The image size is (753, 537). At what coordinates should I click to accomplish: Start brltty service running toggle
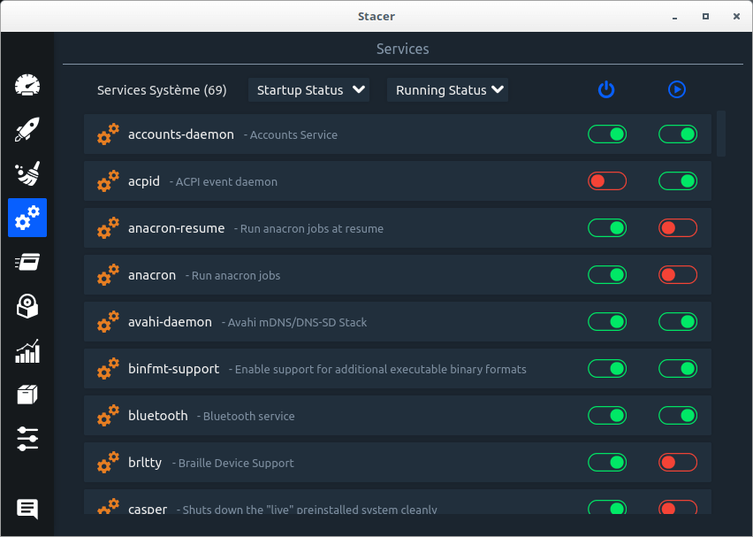click(x=678, y=463)
